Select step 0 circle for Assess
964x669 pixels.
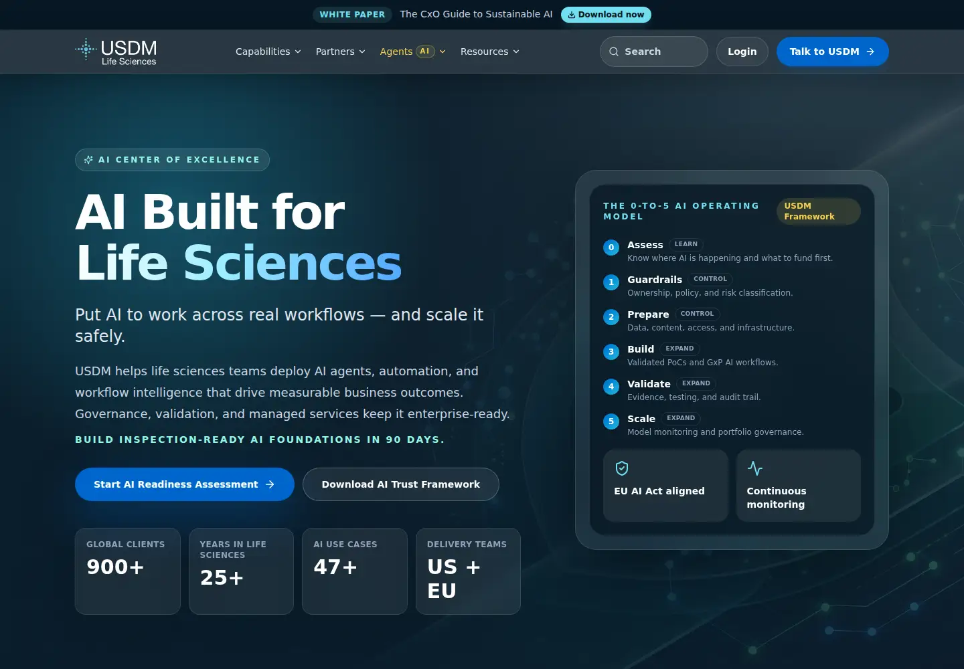[611, 248]
